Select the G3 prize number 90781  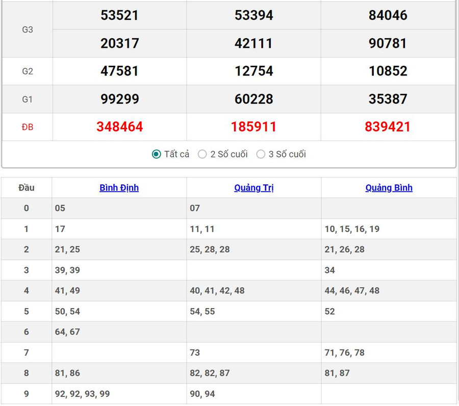point(388,43)
